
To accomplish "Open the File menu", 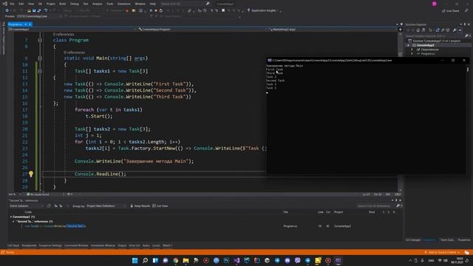I will pos(12,4).
